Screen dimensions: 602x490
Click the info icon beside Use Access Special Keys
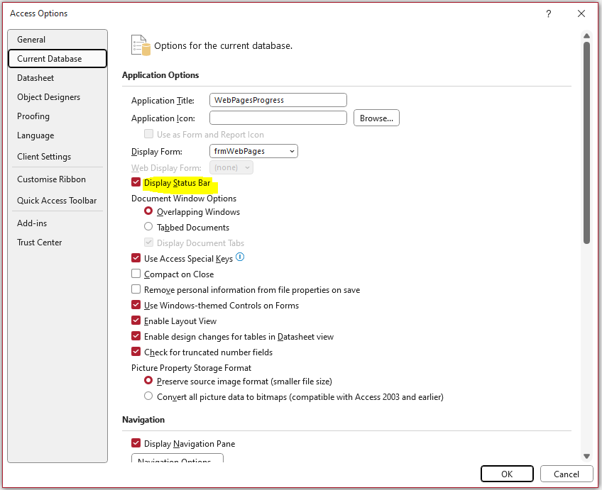[x=240, y=257]
